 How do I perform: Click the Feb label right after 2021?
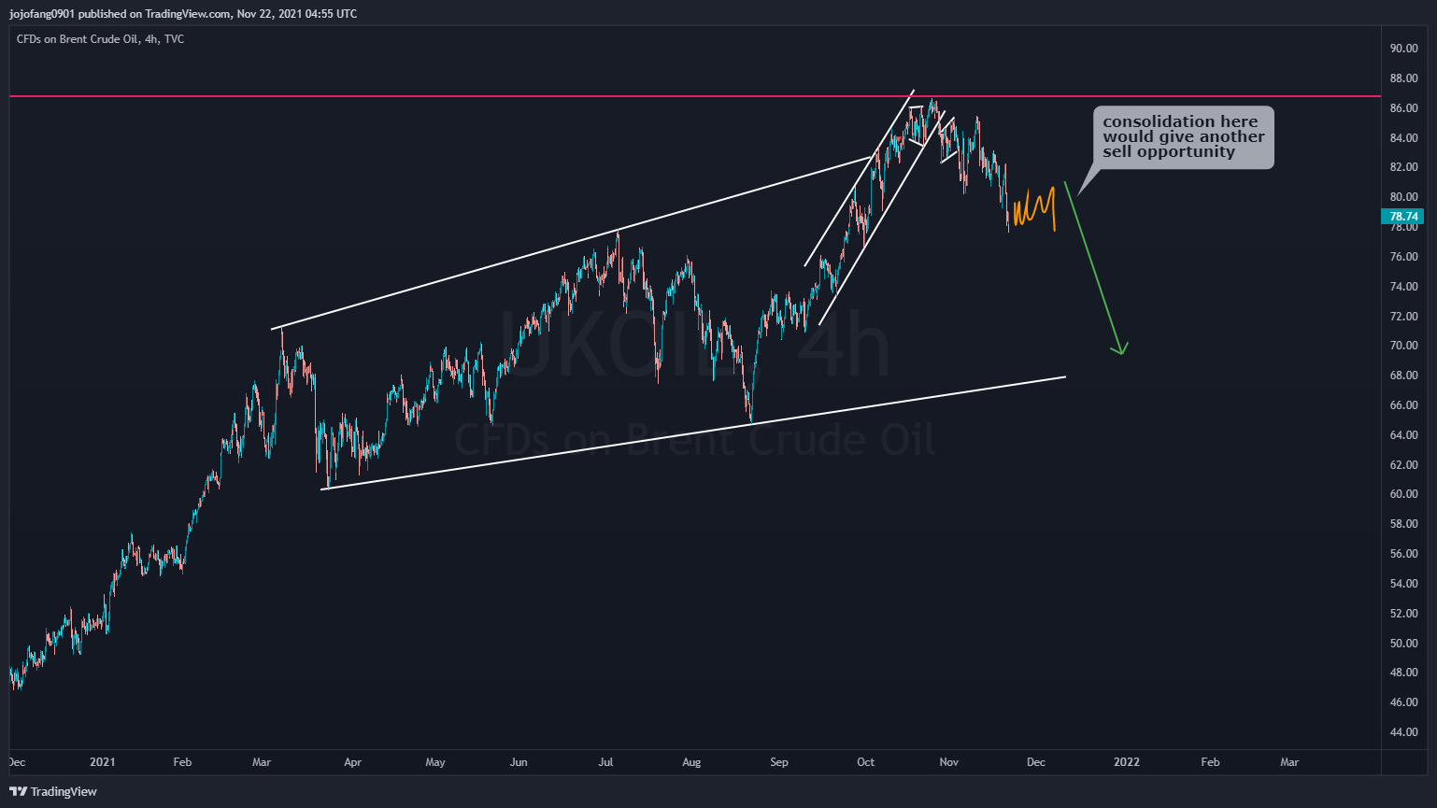(182, 762)
